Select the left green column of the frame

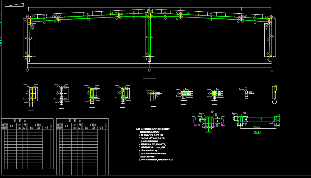29,39
